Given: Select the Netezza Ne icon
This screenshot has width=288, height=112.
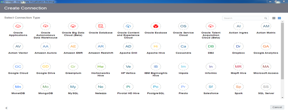Looking at the screenshot, I should click(x=101, y=87).
